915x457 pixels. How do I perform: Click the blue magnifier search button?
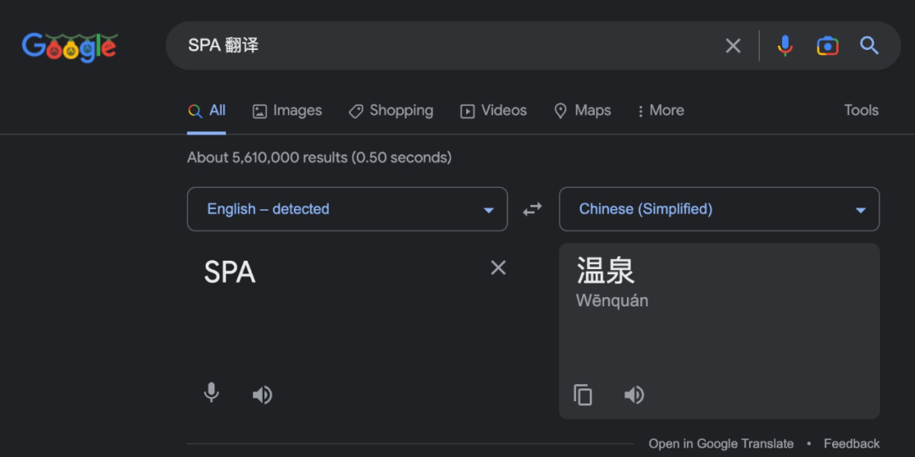869,46
